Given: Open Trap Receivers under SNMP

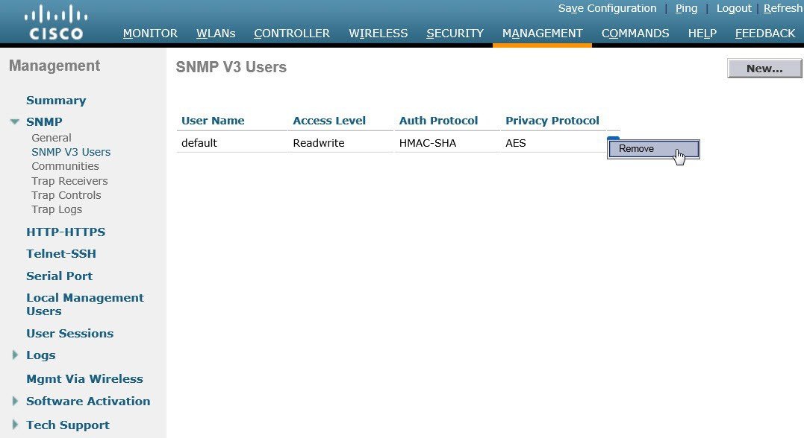Looking at the screenshot, I should [69, 181].
